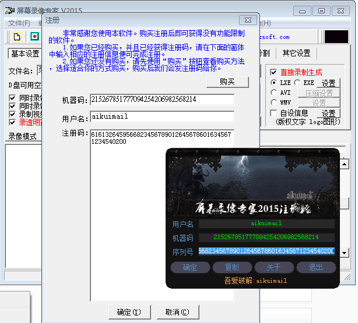This screenshot has width=358, height=323.
Task: Click the new file toolbar icon
Action: click(17, 37)
